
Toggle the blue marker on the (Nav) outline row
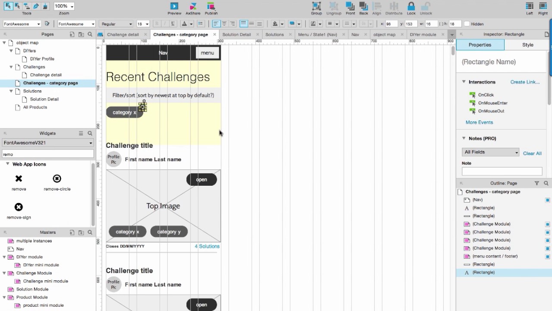pyautogui.click(x=548, y=200)
